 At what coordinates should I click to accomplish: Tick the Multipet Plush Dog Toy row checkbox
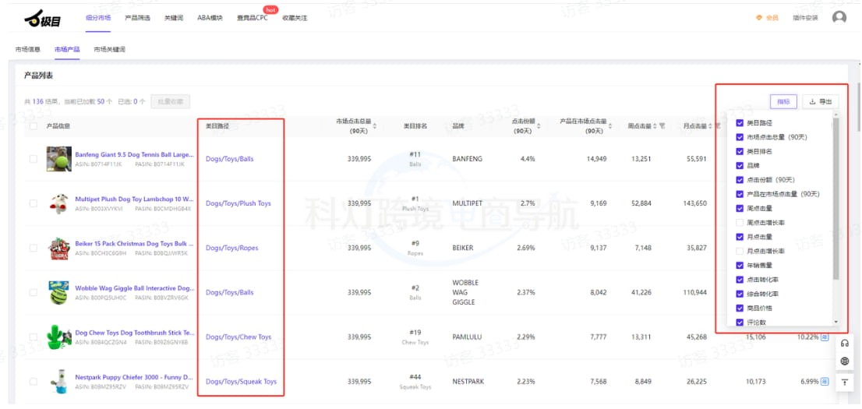click(x=33, y=203)
